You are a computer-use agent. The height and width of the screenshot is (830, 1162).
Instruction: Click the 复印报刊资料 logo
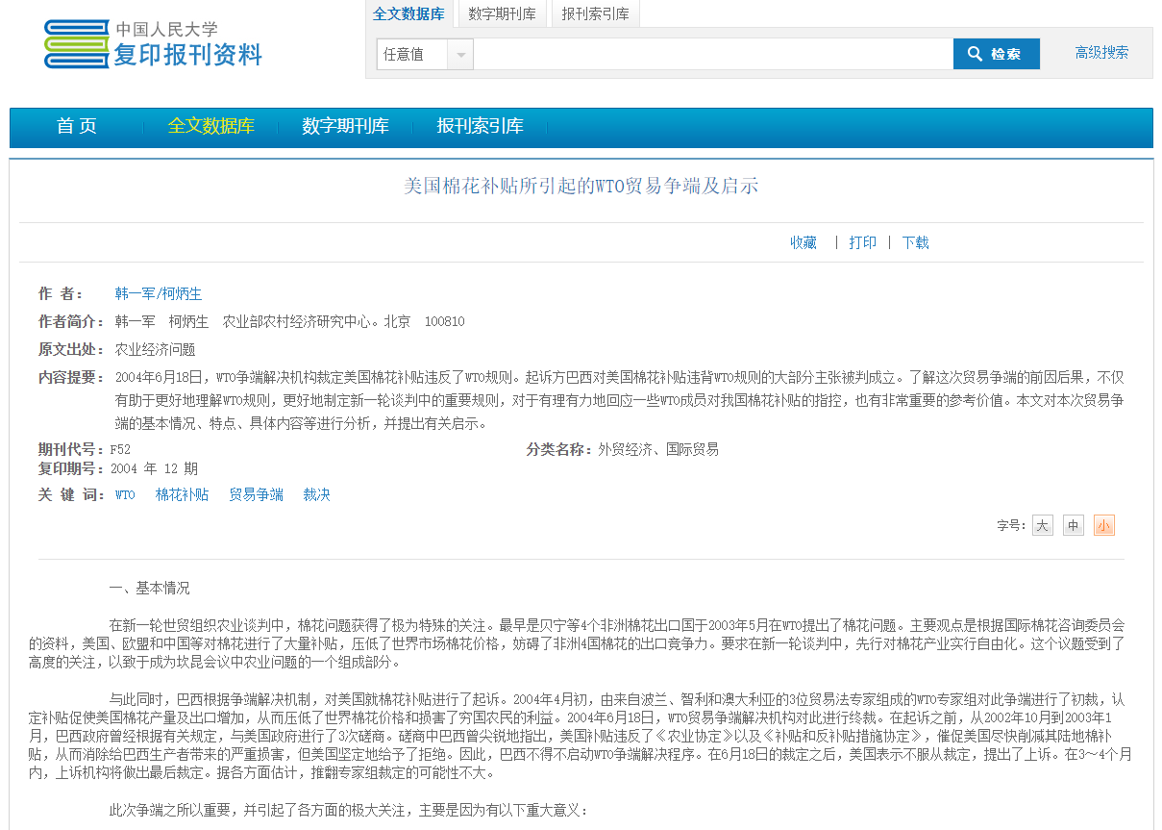(x=154, y=45)
